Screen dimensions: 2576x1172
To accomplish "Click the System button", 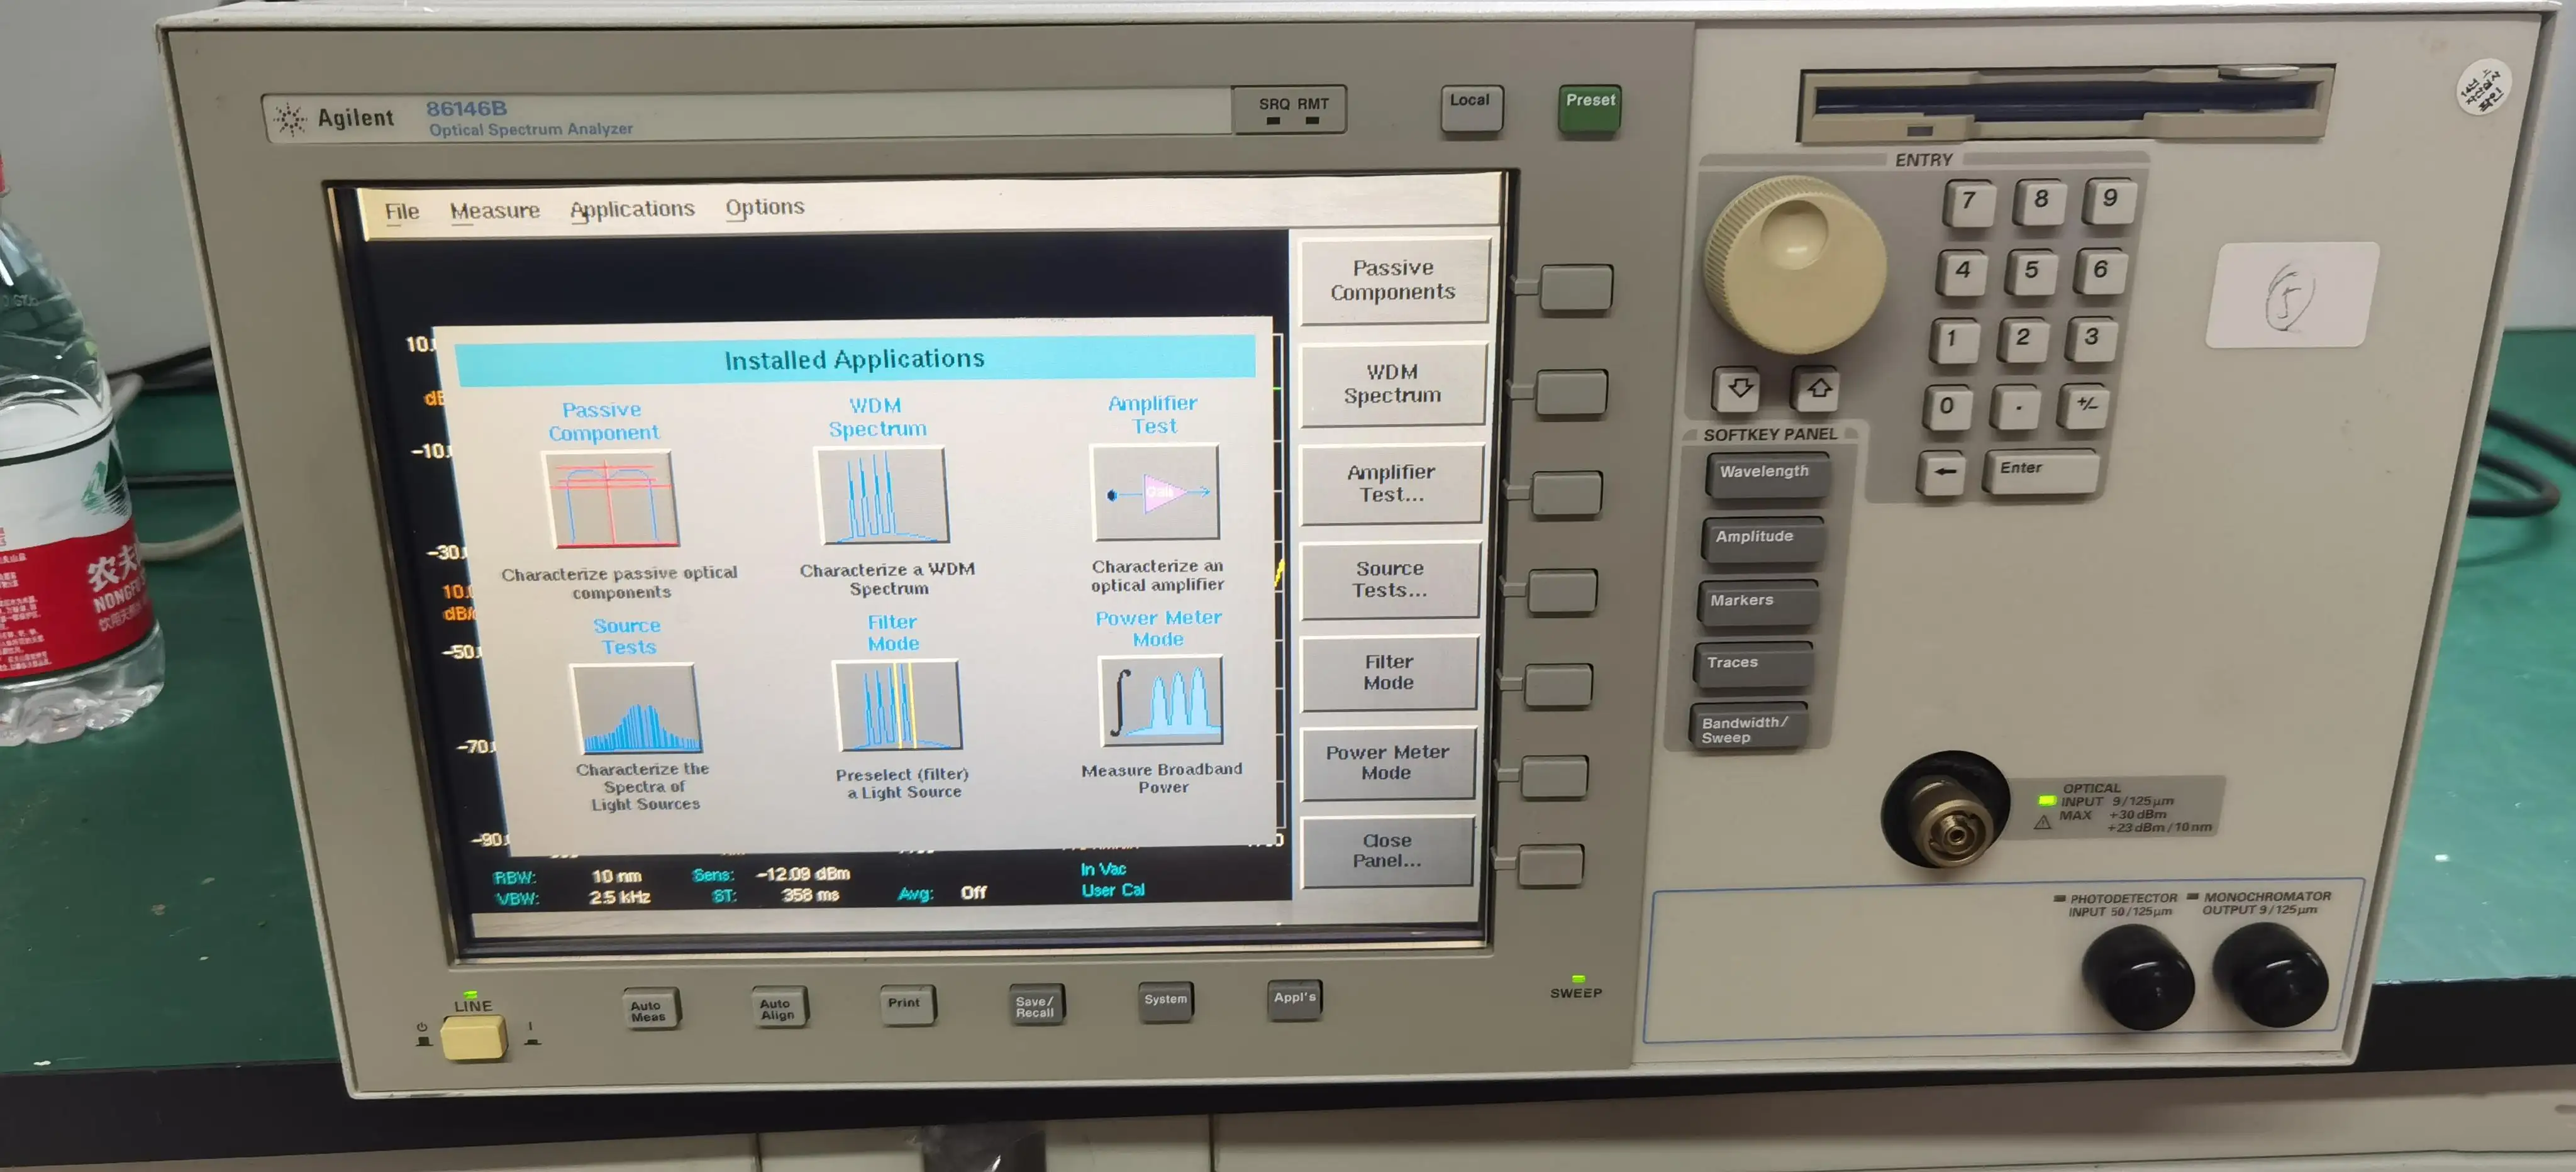I will 1165,1001.
